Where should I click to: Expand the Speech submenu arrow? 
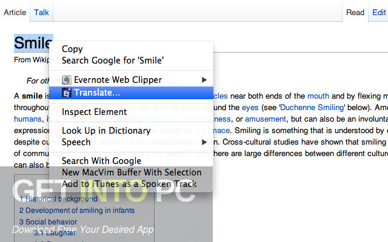coord(204,142)
